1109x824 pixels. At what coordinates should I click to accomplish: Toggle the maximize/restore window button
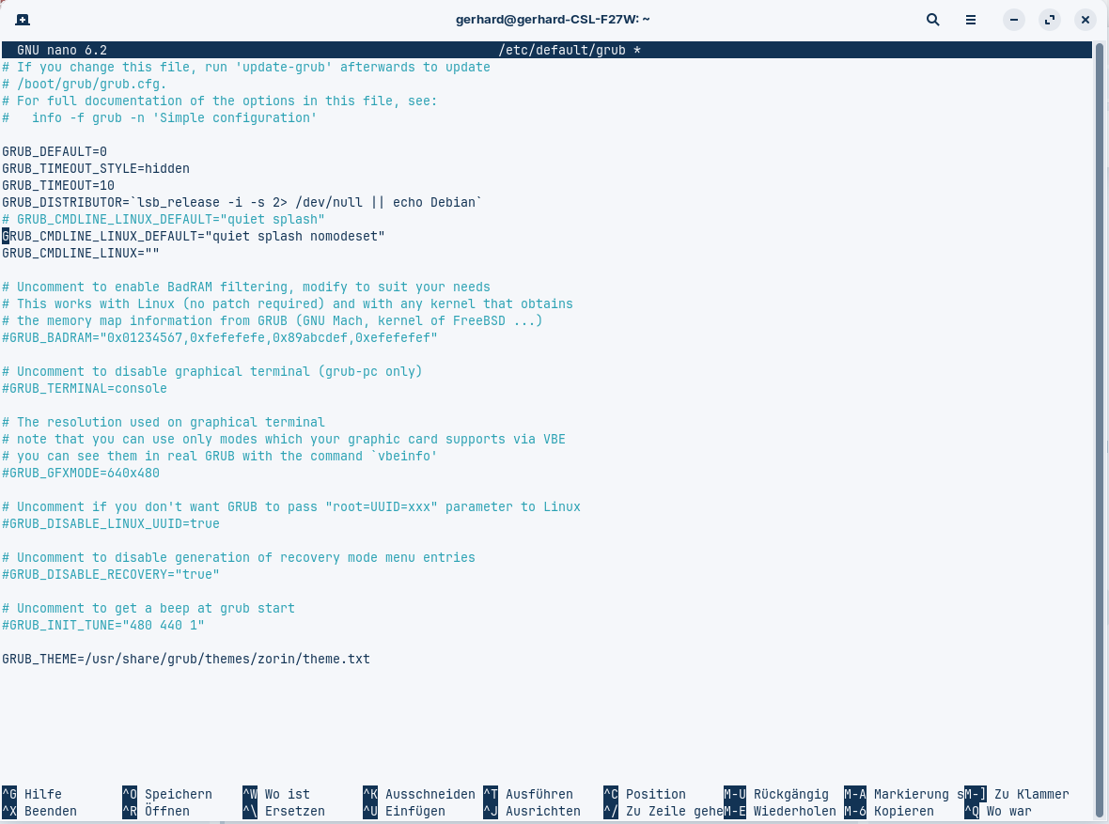pos(1050,20)
